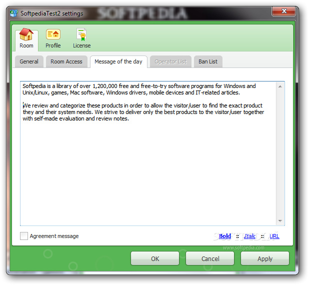
Task: Click the text line starting 'We review and categorize'
Action: 142,105
